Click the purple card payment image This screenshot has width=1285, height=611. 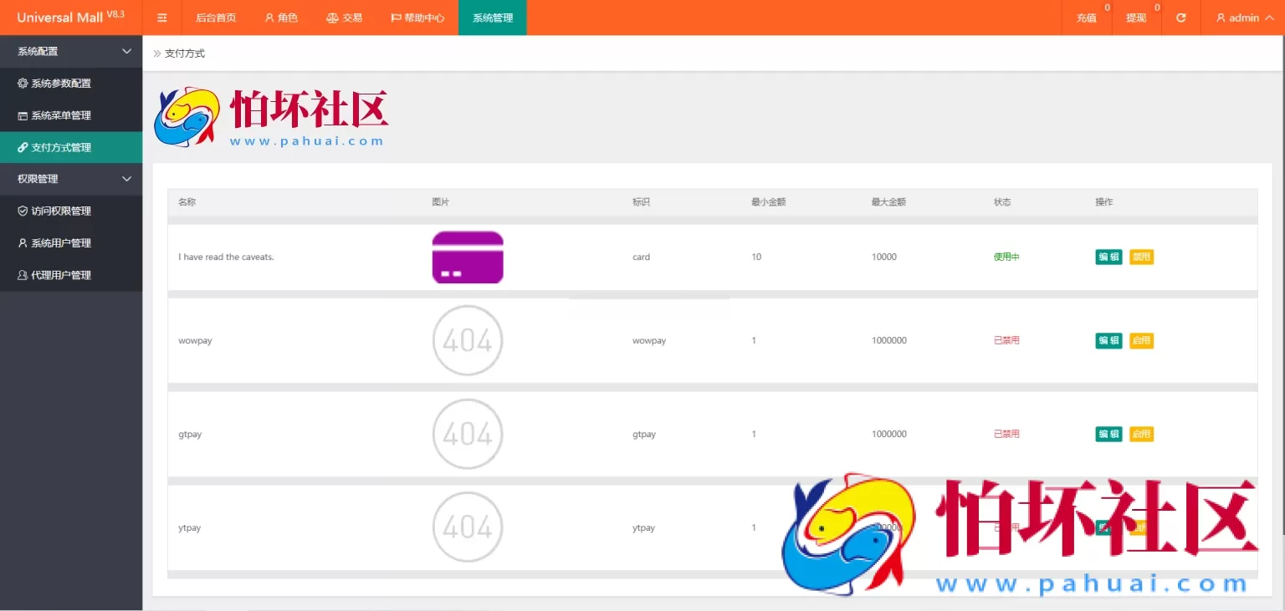tap(468, 257)
